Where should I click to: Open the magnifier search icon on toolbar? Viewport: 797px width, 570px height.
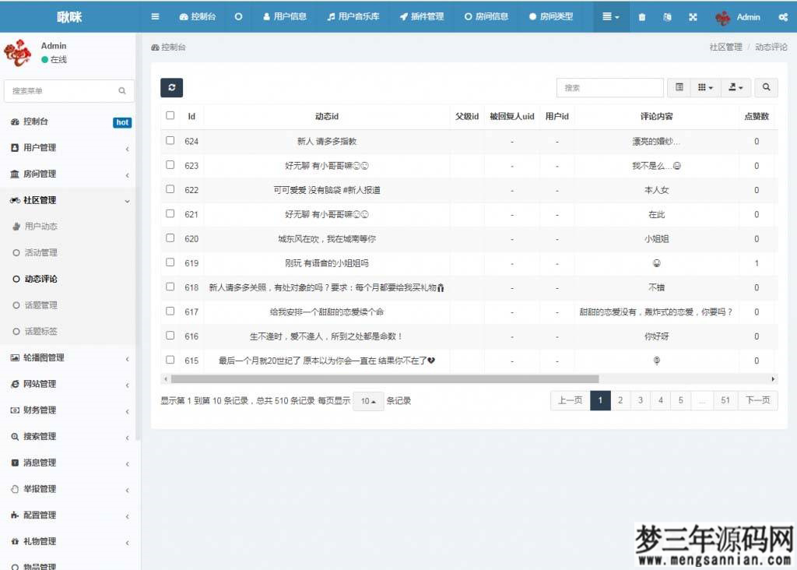tap(766, 87)
